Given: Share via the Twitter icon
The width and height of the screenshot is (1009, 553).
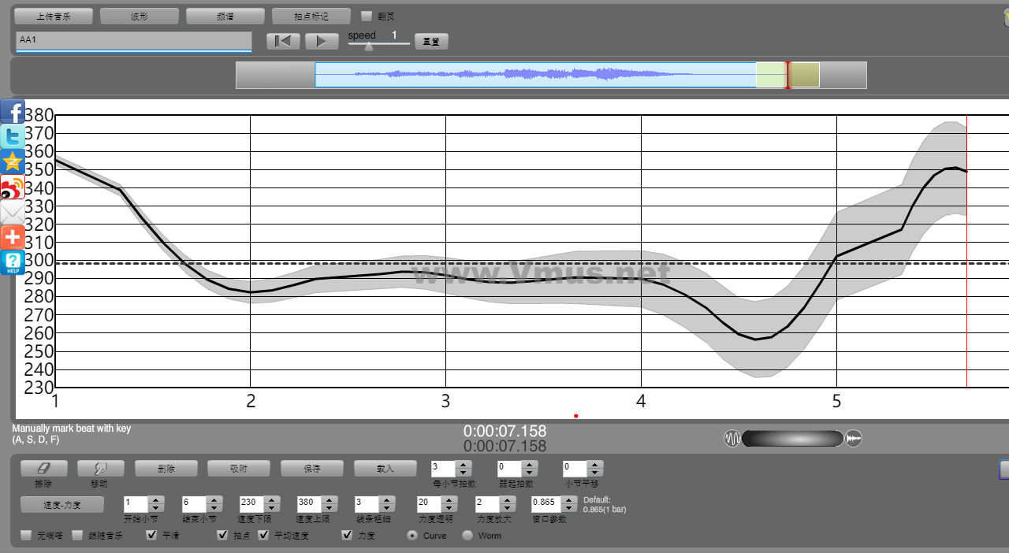Looking at the screenshot, I should pos(13,137).
